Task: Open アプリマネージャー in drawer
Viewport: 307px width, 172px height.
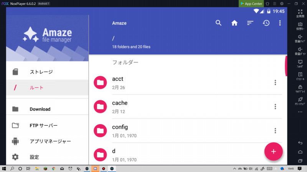Action: pos(47,141)
